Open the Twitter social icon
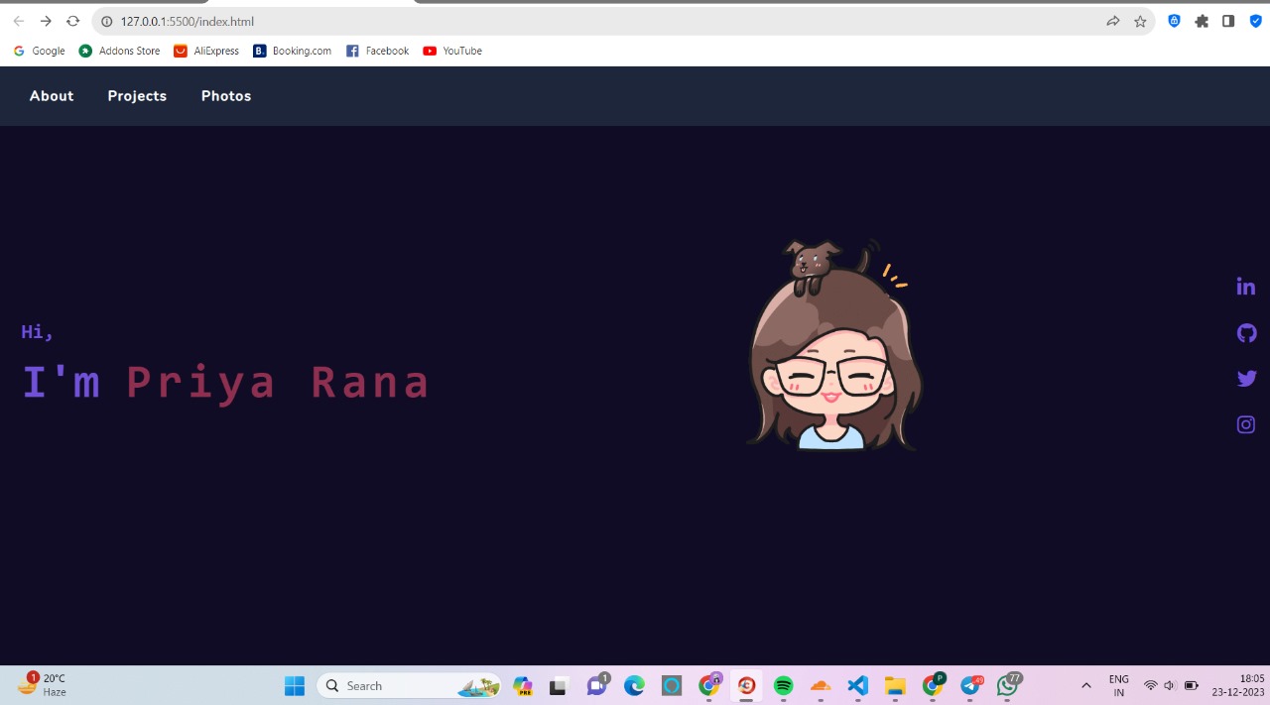 coord(1246,379)
